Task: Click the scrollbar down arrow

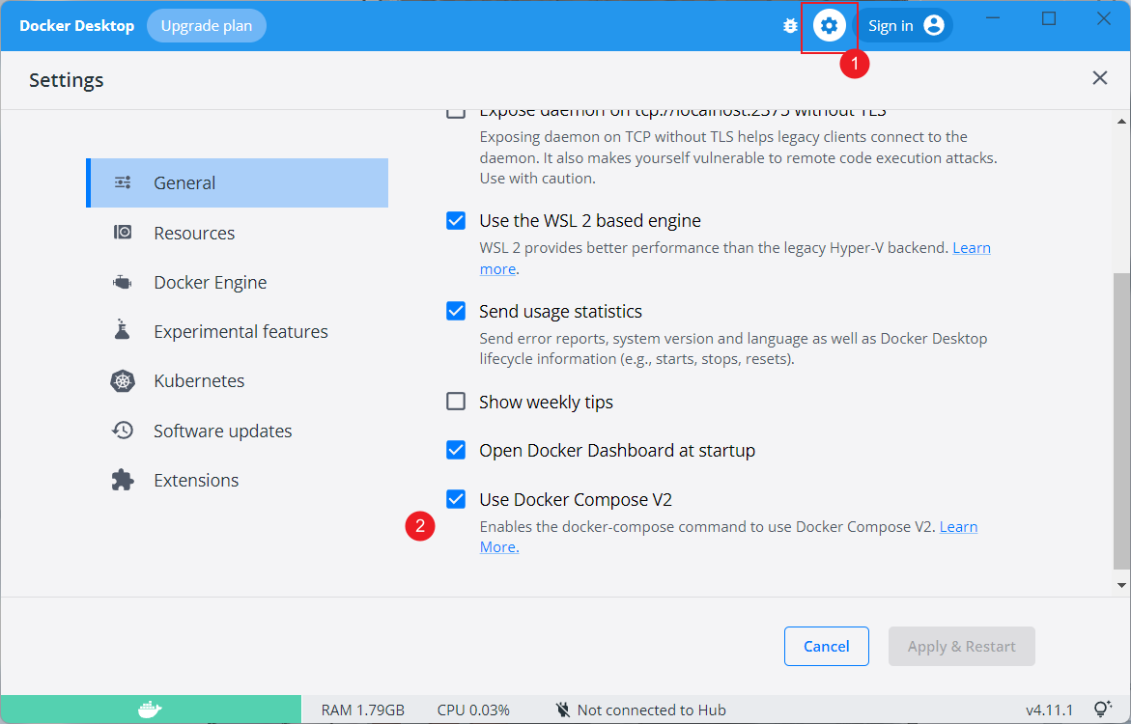Action: 1121,585
